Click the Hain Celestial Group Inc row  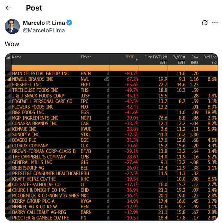[x=40, y=74]
